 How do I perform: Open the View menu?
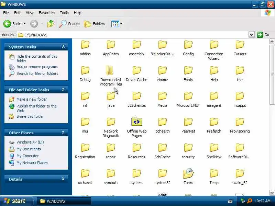pyautogui.click(x=30, y=13)
